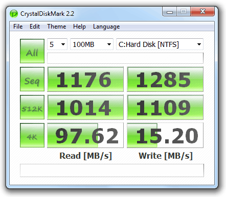Click the 512K write result 1109

point(165,107)
